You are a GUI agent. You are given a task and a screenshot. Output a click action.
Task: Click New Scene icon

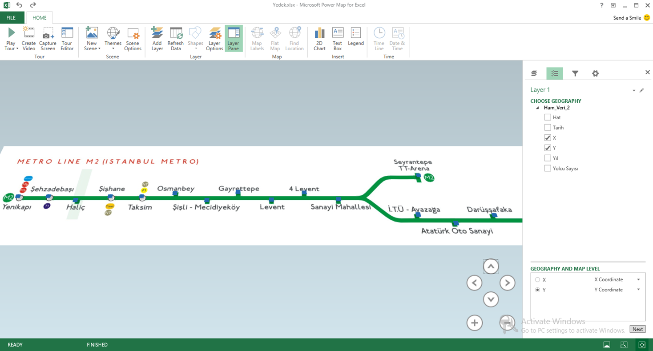click(92, 33)
